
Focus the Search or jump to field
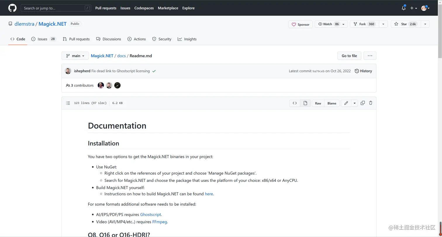56,8
